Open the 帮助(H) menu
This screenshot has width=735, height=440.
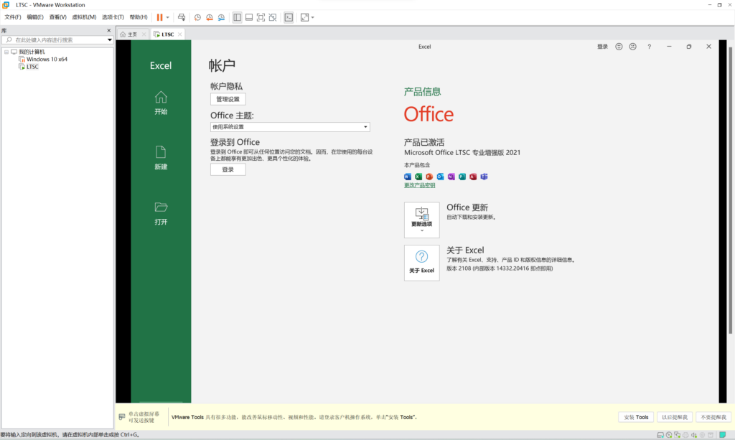139,17
